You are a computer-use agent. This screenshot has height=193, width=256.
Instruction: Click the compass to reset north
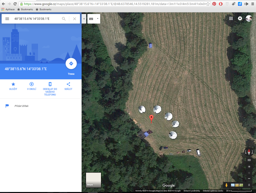pyautogui.click(x=249, y=152)
